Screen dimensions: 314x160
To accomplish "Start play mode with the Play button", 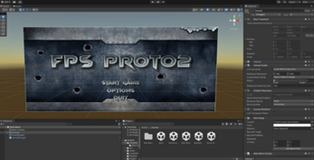I will [x=153, y=2].
